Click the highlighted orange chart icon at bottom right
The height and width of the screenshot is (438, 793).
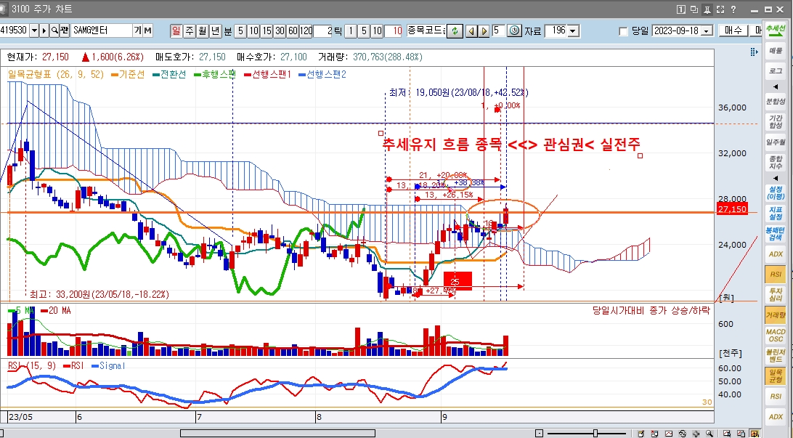pos(754,434)
